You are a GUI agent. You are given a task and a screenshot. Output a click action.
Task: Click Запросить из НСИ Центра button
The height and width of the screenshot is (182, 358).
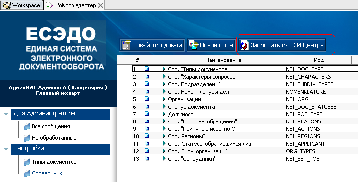(282, 45)
